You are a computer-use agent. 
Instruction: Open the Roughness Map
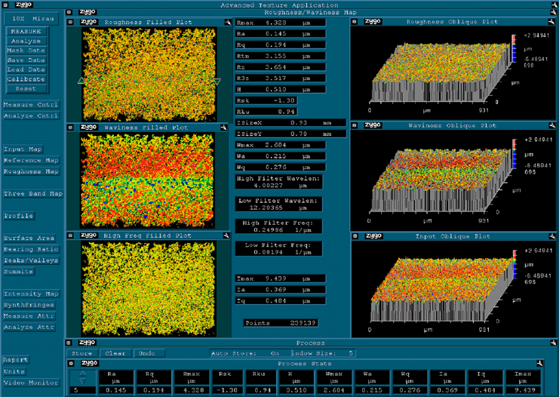pos(31,171)
